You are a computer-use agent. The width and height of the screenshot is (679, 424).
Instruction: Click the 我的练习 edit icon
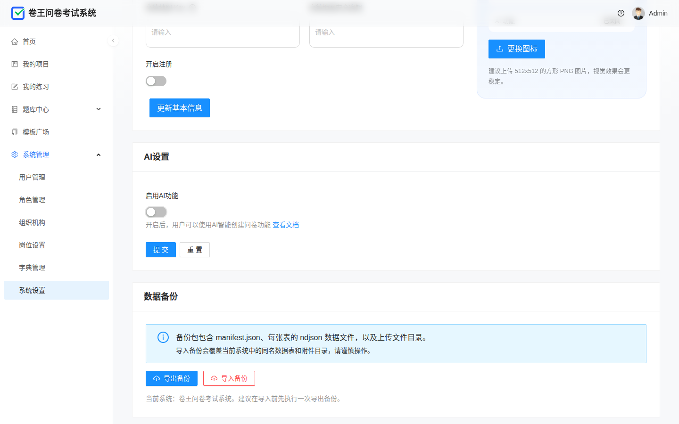click(x=15, y=87)
